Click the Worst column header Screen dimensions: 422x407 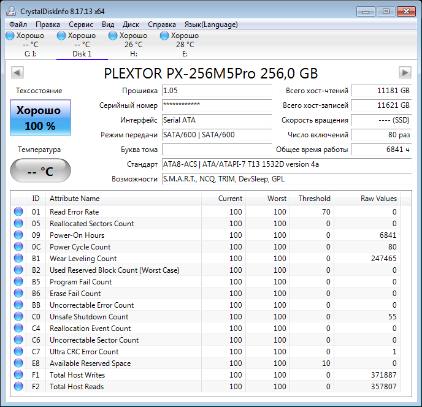pos(268,199)
